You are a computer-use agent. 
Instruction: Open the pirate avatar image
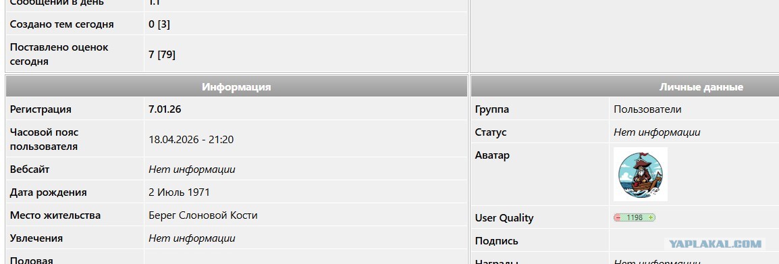pos(641,174)
